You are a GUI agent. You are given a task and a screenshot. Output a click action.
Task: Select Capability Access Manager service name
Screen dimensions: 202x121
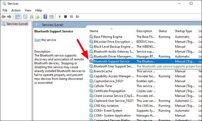(114, 76)
